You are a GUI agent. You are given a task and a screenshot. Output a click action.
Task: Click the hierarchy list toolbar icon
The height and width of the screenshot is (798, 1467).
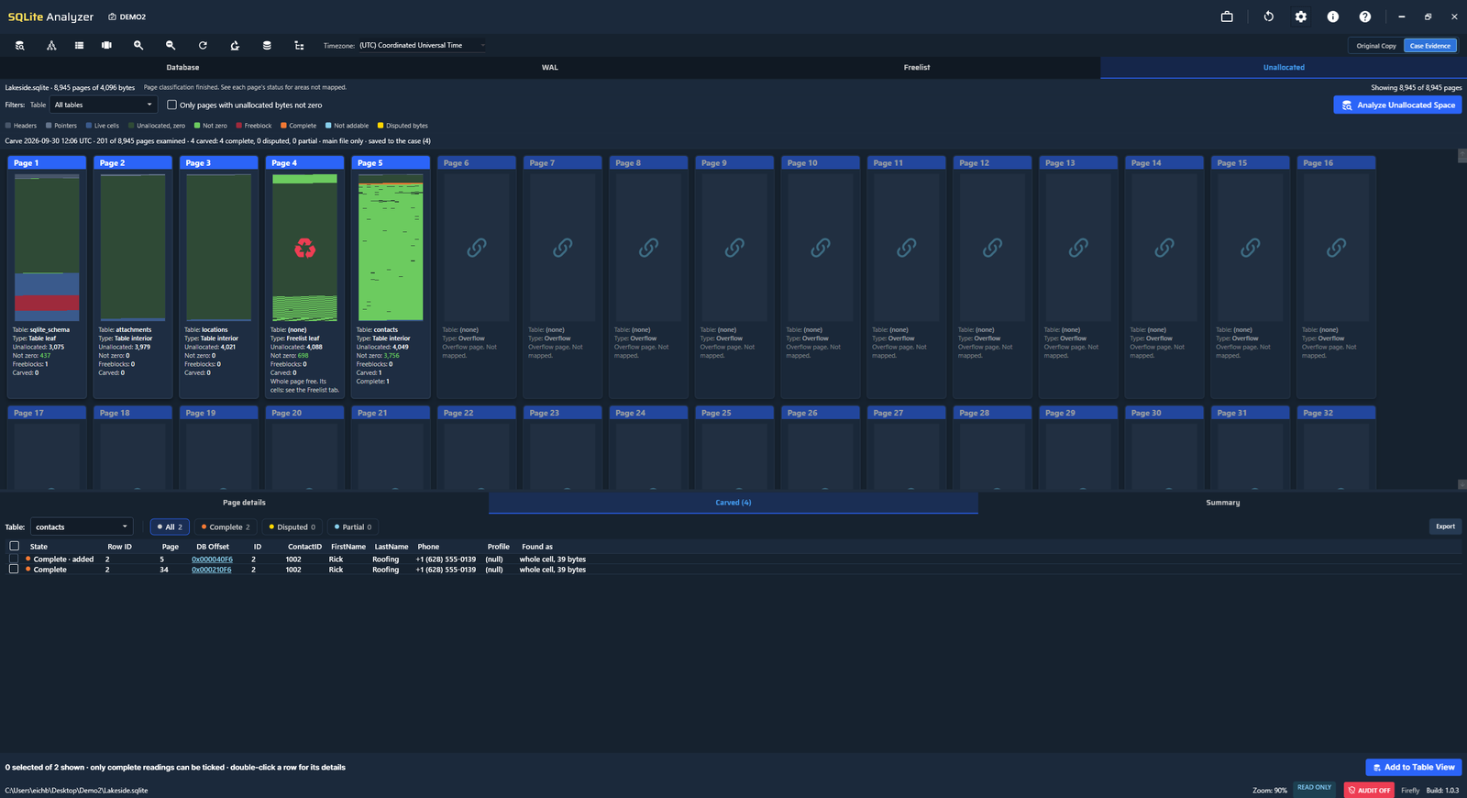click(299, 45)
